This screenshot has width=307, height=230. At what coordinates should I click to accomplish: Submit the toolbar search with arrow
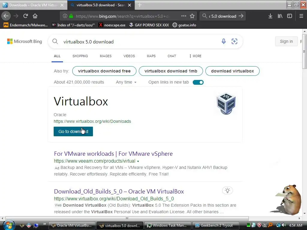coord(241,16)
